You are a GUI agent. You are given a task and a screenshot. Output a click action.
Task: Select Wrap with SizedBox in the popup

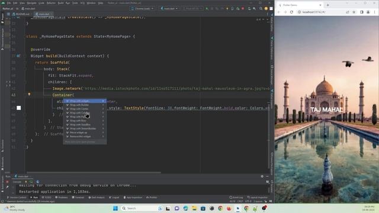click(x=85, y=125)
